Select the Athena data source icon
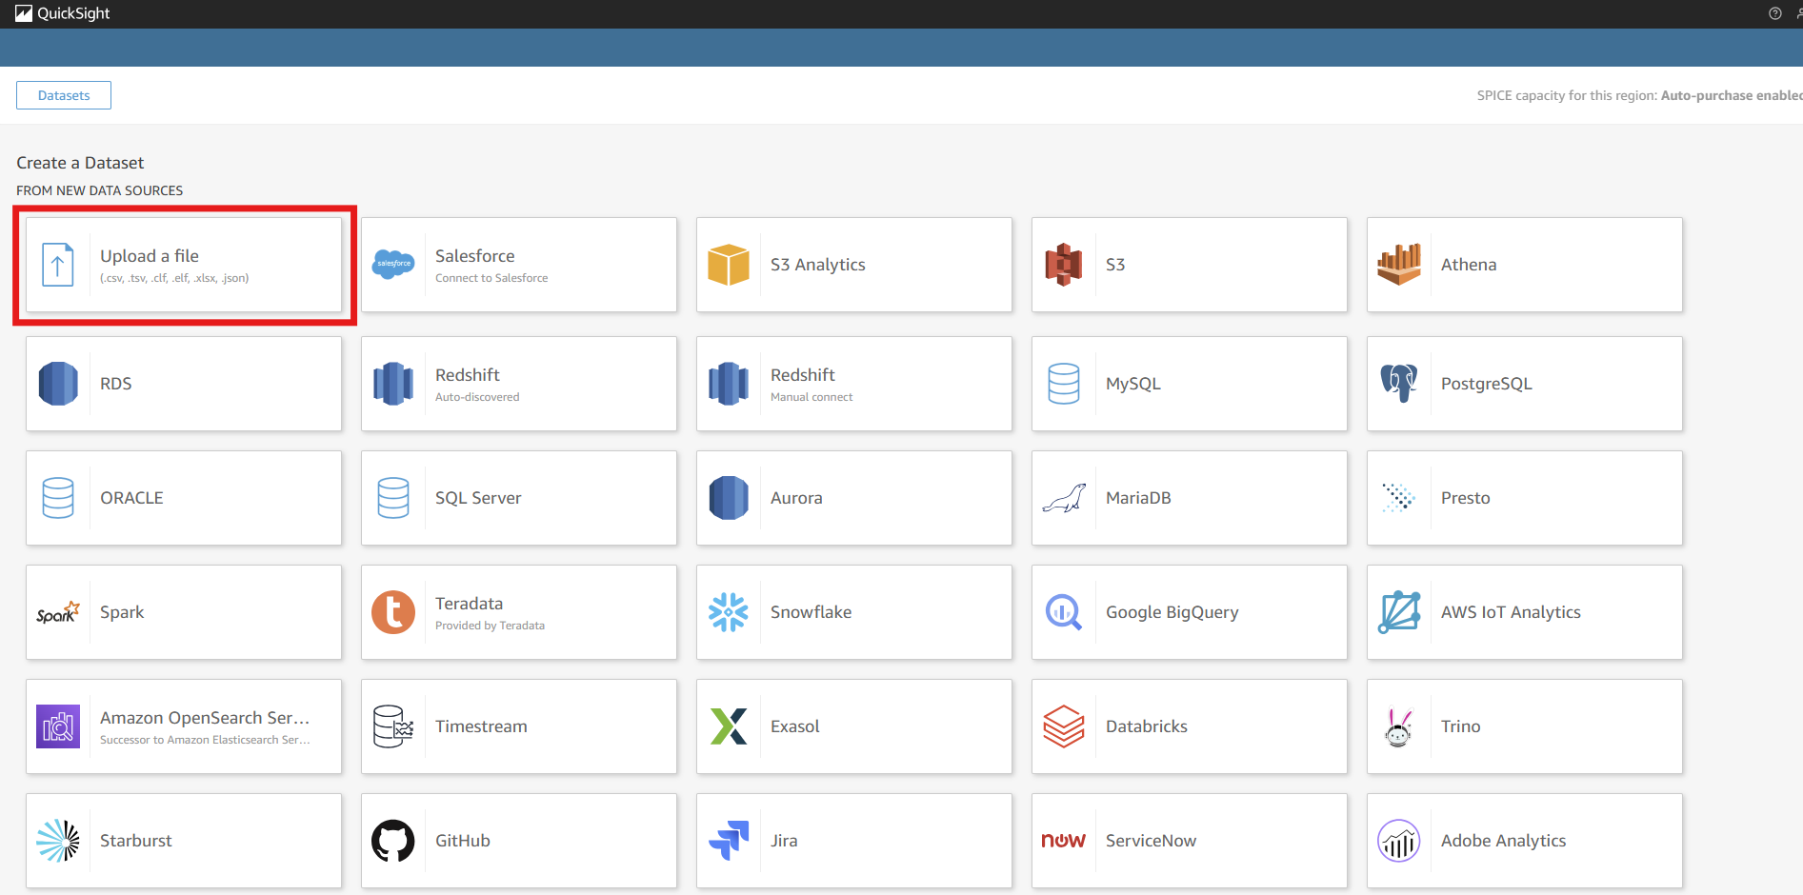1803x895 pixels. tap(1399, 265)
